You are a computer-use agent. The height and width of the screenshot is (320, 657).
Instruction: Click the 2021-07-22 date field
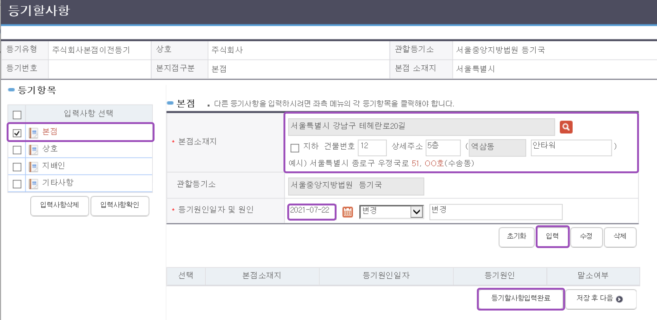coord(311,211)
